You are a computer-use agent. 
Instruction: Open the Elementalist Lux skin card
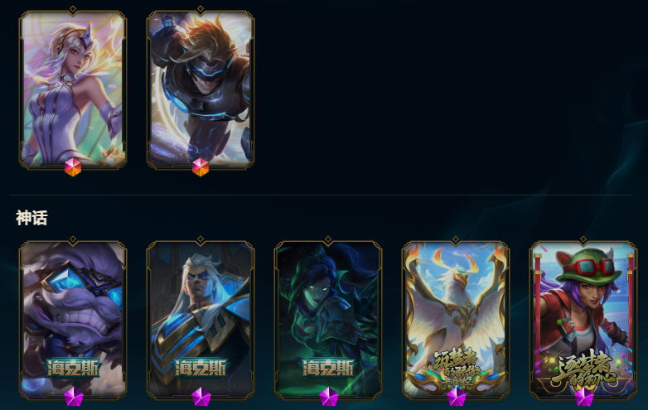73,90
